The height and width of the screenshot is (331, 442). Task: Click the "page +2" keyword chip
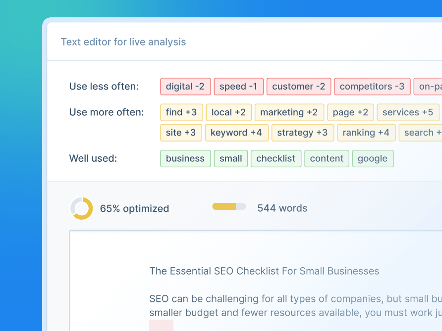tap(350, 112)
